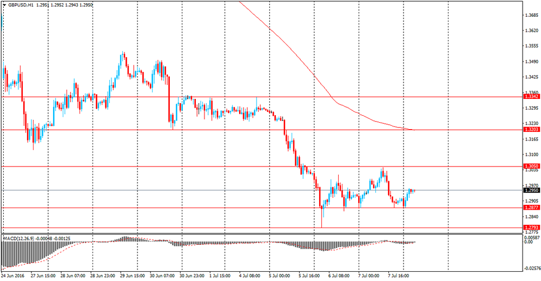Click the 1.3555 price axis value

click(x=532, y=46)
